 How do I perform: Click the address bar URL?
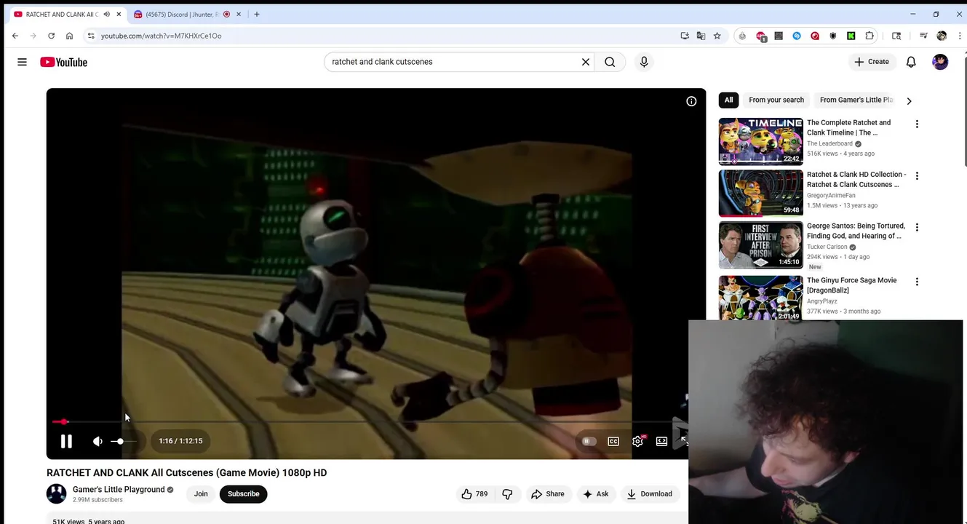pos(162,36)
